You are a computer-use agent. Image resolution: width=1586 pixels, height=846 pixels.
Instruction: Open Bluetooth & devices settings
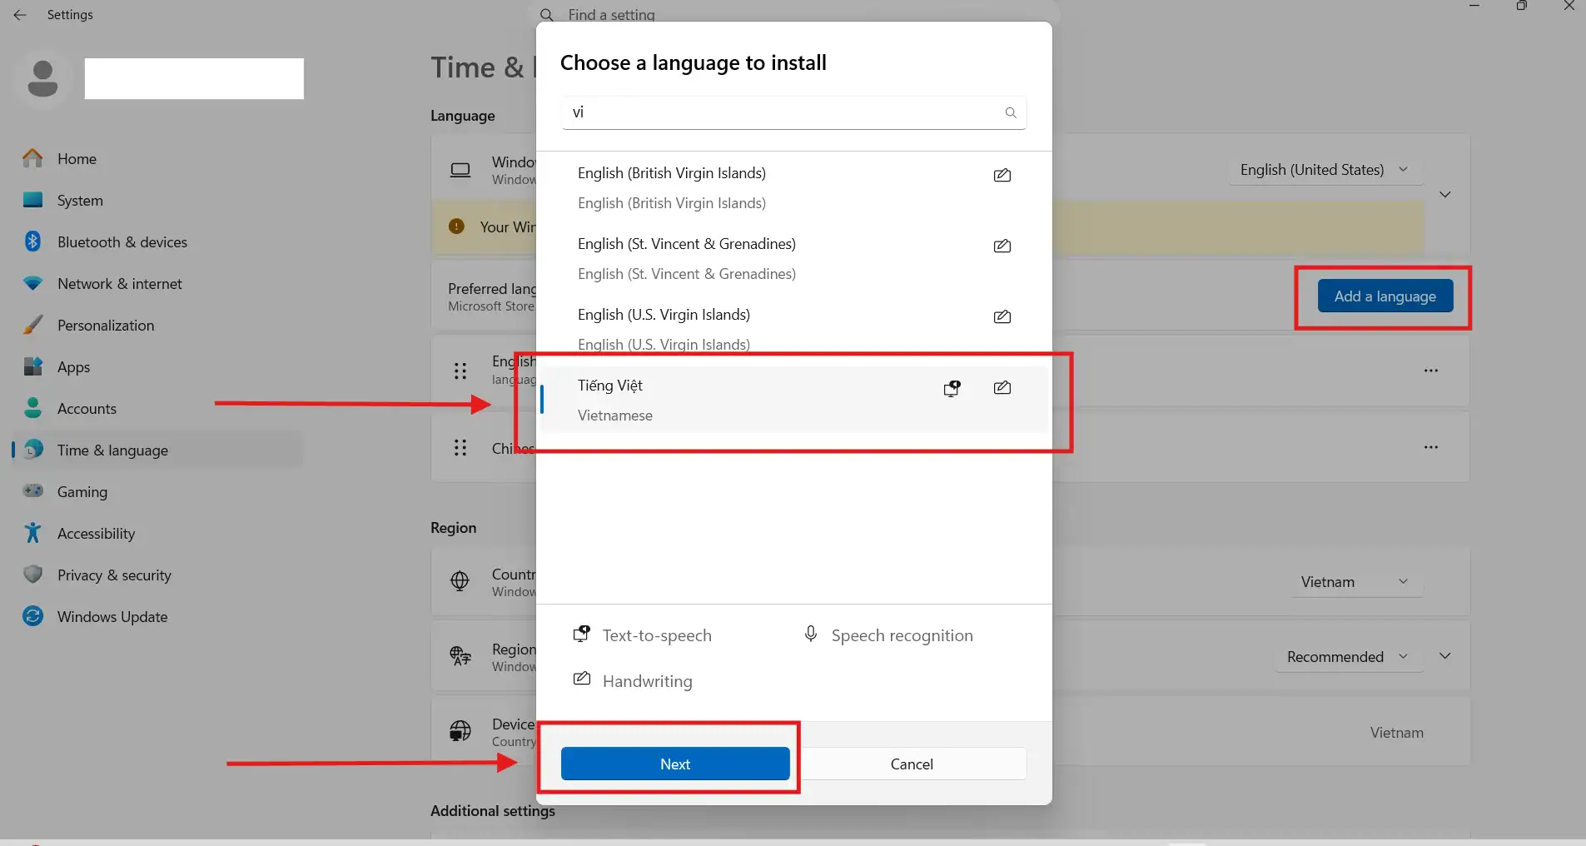click(x=122, y=242)
